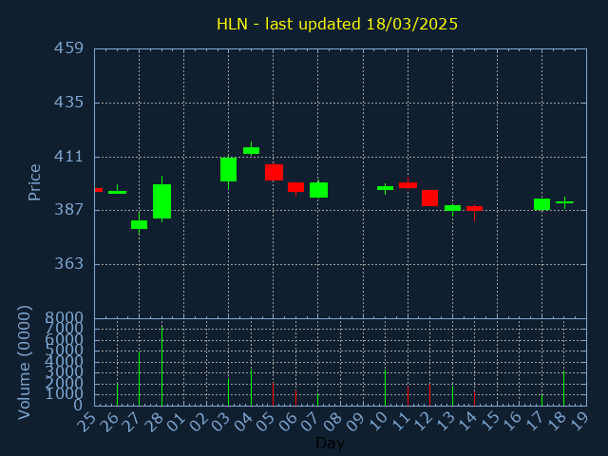Click the green volume bar for day 27

[x=140, y=378]
